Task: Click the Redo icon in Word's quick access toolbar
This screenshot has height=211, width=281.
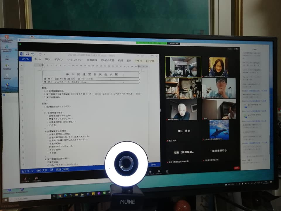Action: 40,54
